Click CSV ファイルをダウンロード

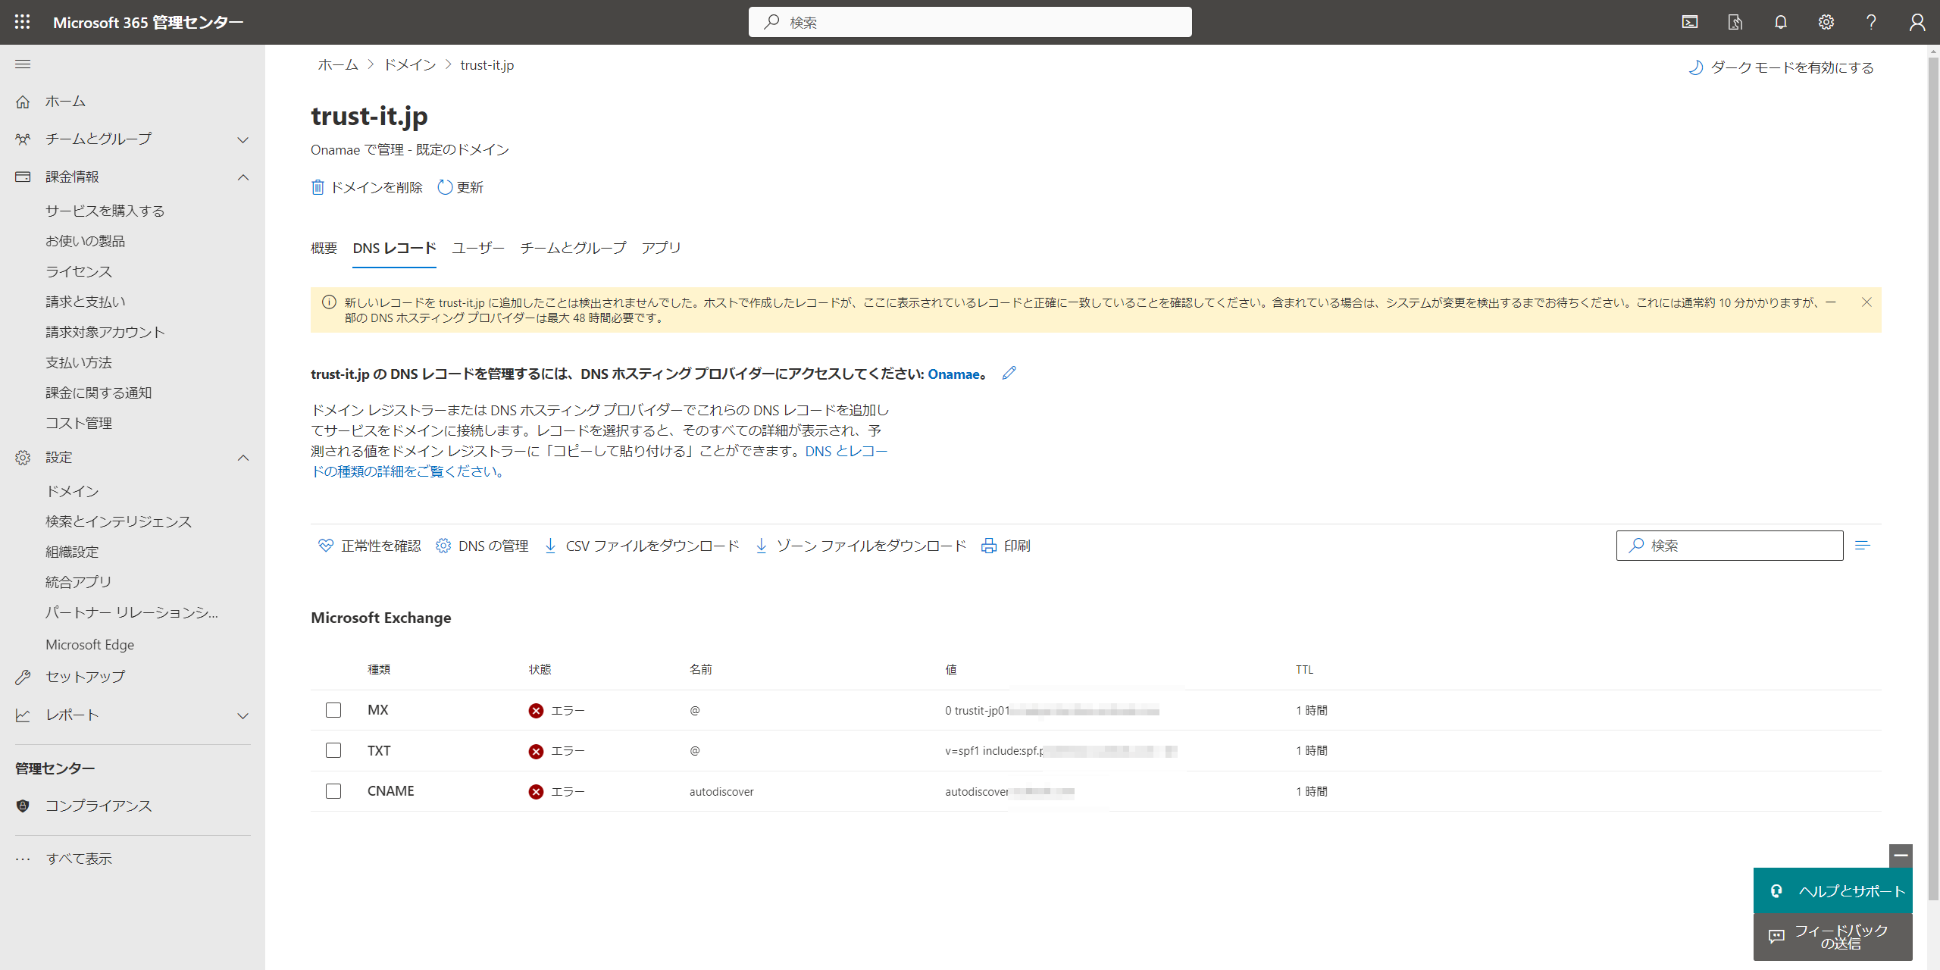642,546
